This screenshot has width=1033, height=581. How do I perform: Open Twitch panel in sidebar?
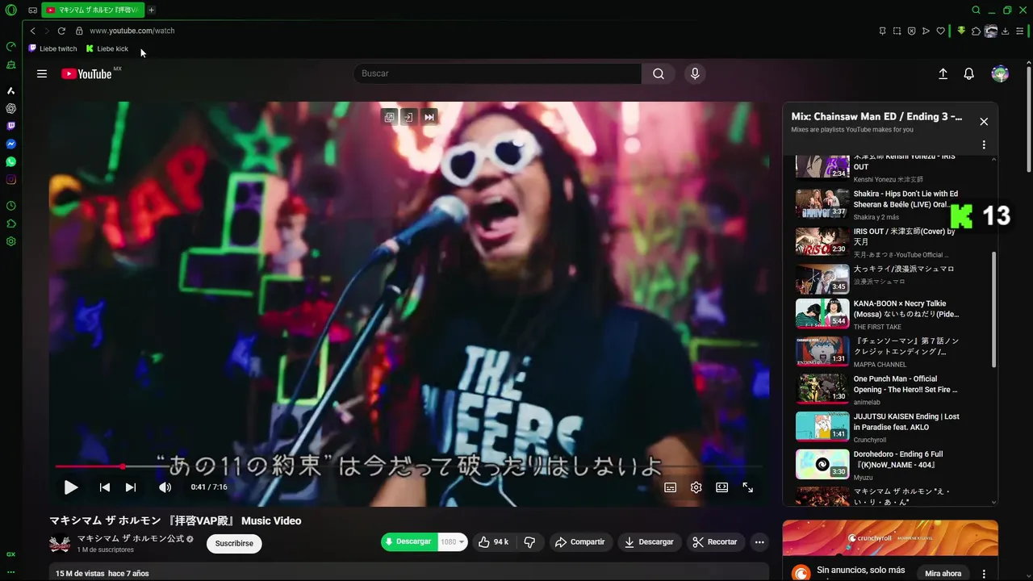pos(11,126)
